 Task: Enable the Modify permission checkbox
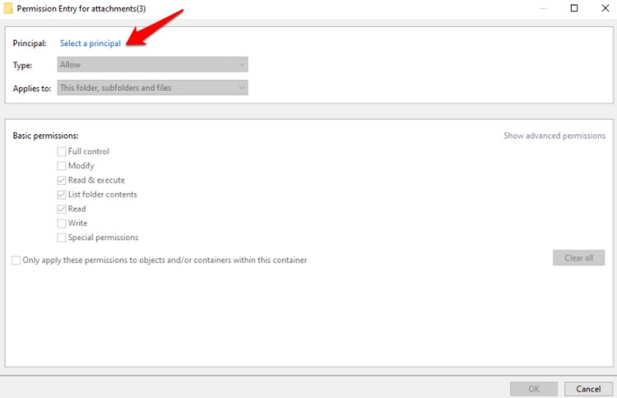pyautogui.click(x=62, y=165)
